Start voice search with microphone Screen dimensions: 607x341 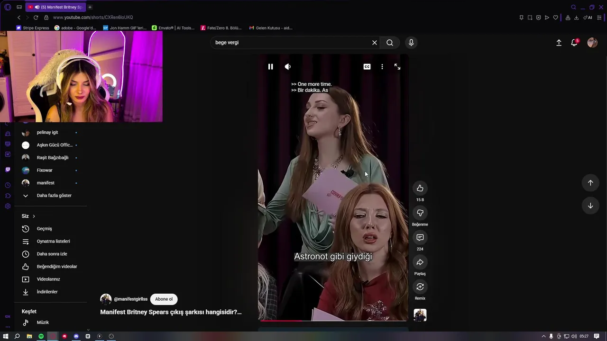pyautogui.click(x=411, y=43)
